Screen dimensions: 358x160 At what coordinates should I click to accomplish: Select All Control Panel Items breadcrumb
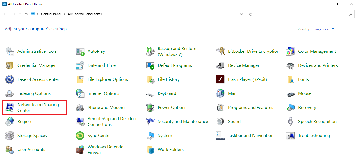pyautogui.click(x=85, y=14)
